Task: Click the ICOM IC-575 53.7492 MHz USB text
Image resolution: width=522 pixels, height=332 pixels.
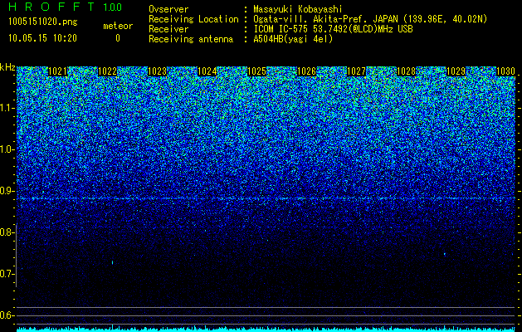Action: click(x=333, y=29)
